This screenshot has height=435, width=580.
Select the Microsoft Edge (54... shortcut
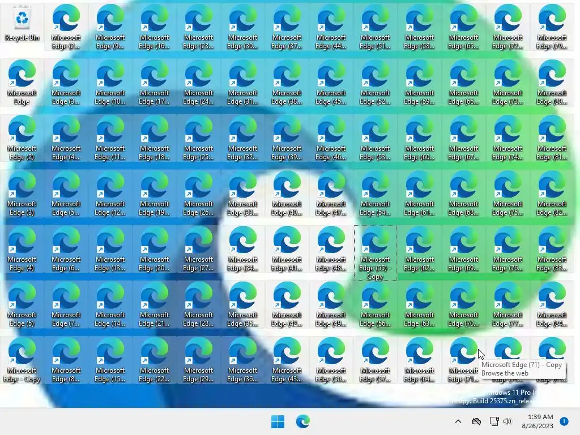pyautogui.click(x=376, y=194)
